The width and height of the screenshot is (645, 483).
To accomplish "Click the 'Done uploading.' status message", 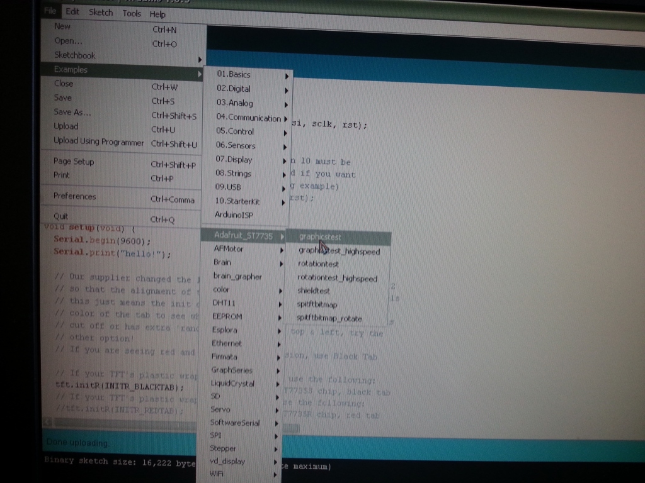I will coord(77,443).
